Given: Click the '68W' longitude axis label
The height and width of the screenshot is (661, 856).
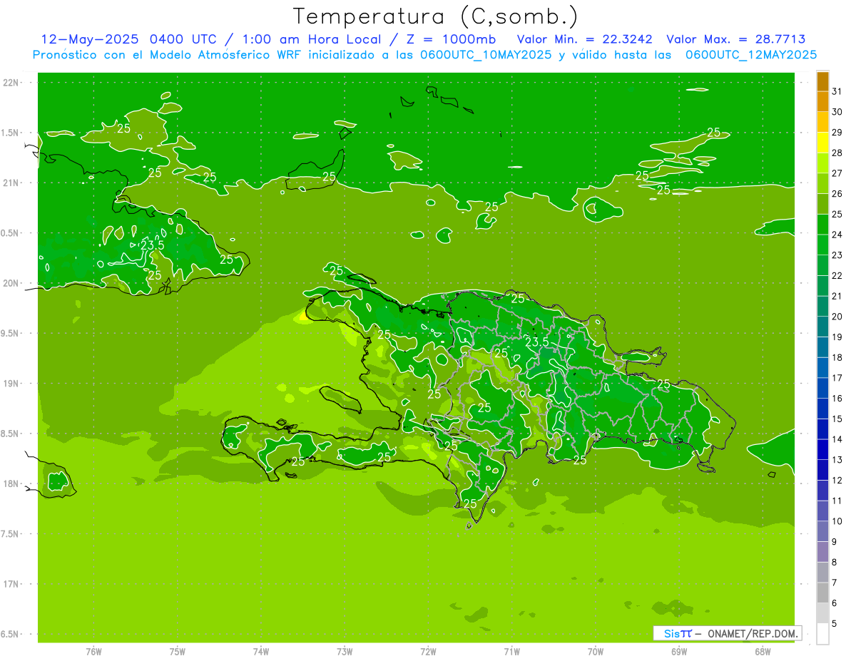Looking at the screenshot, I should [763, 652].
